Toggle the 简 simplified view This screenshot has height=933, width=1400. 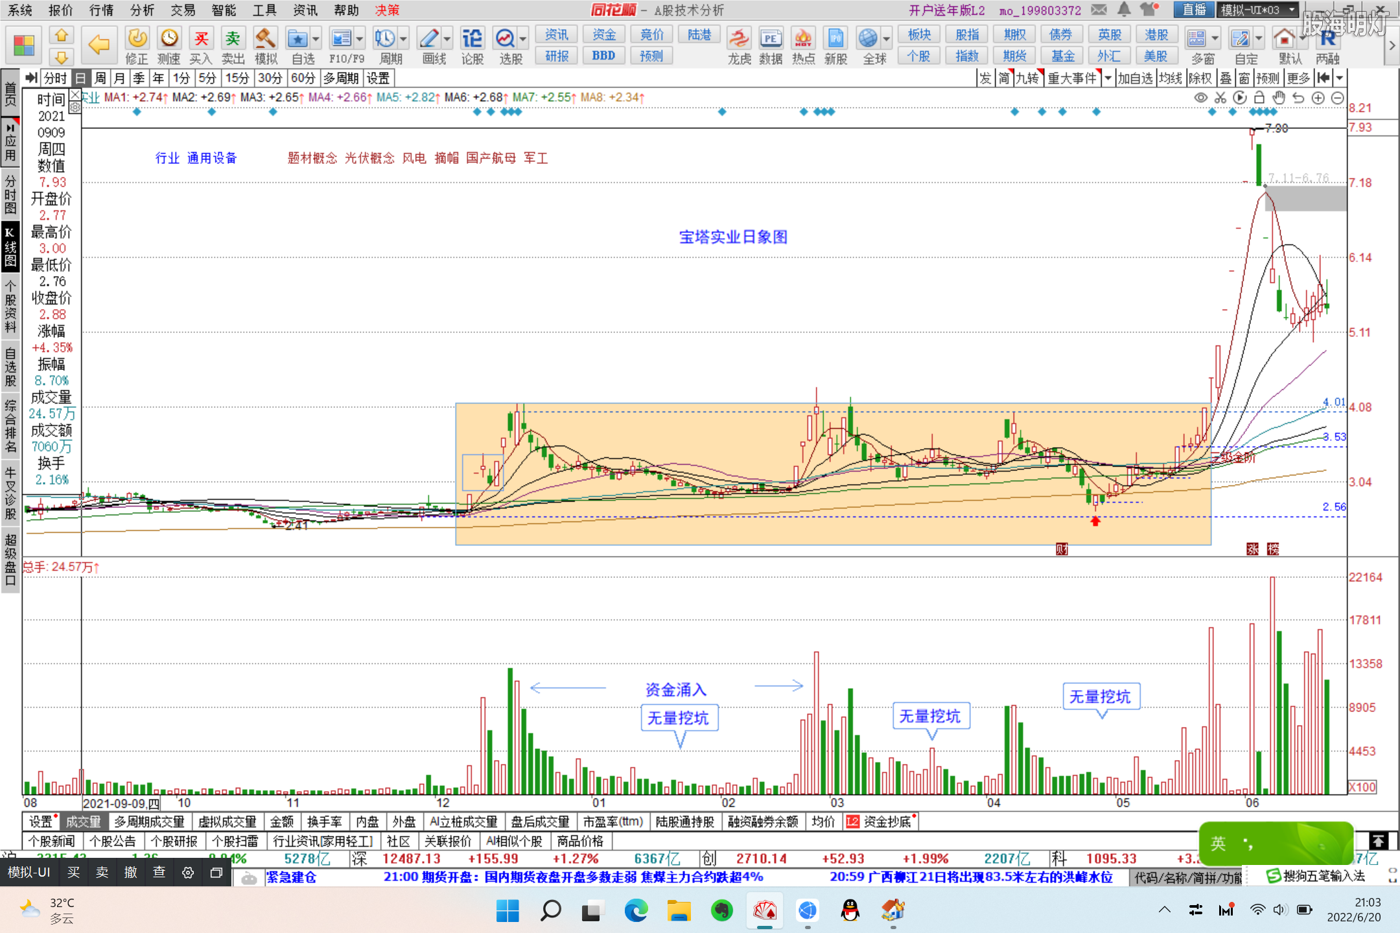point(1004,78)
